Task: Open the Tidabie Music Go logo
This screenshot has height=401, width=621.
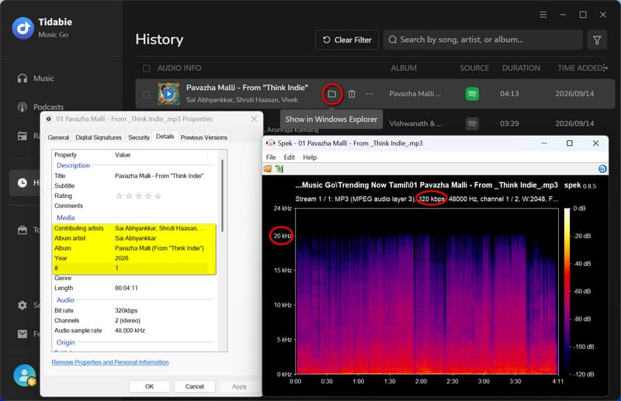Action: pos(23,28)
